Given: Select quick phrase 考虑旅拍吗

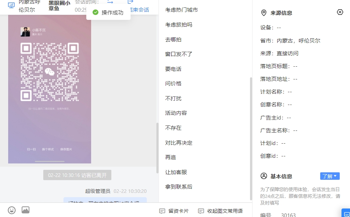Looking at the screenshot, I should tap(179, 24).
